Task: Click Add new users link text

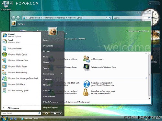Action: (x=97, y=59)
